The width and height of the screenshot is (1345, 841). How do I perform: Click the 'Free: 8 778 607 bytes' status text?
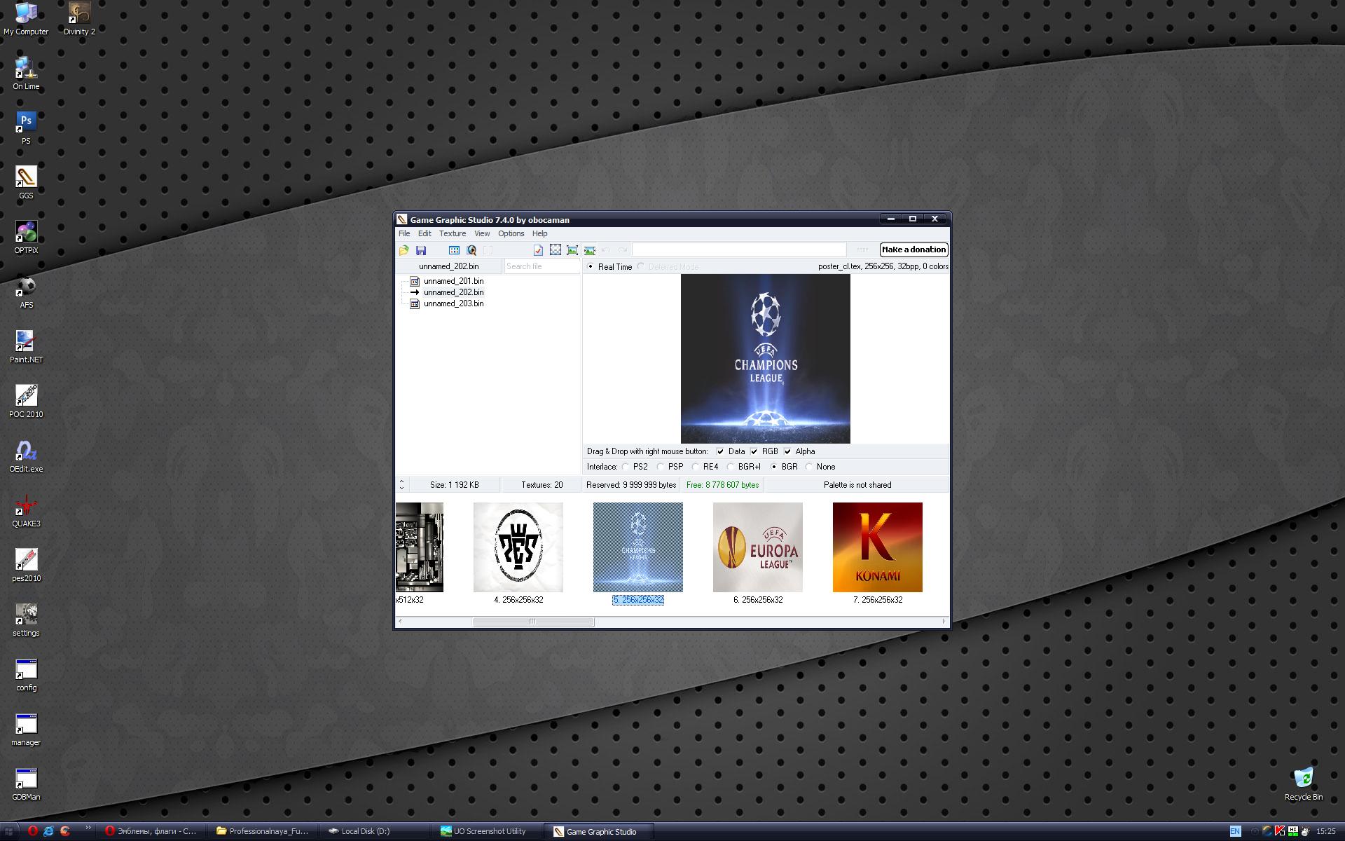(x=722, y=485)
